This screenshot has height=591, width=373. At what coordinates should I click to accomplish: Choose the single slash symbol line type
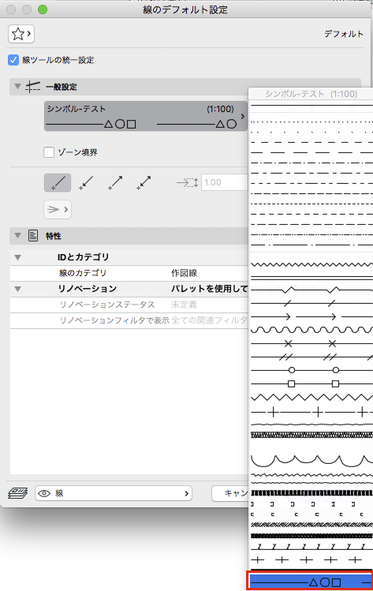[x=311, y=303]
